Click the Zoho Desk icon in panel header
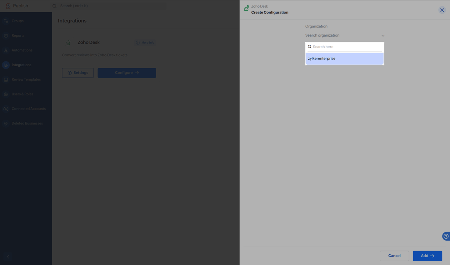 point(247,8)
